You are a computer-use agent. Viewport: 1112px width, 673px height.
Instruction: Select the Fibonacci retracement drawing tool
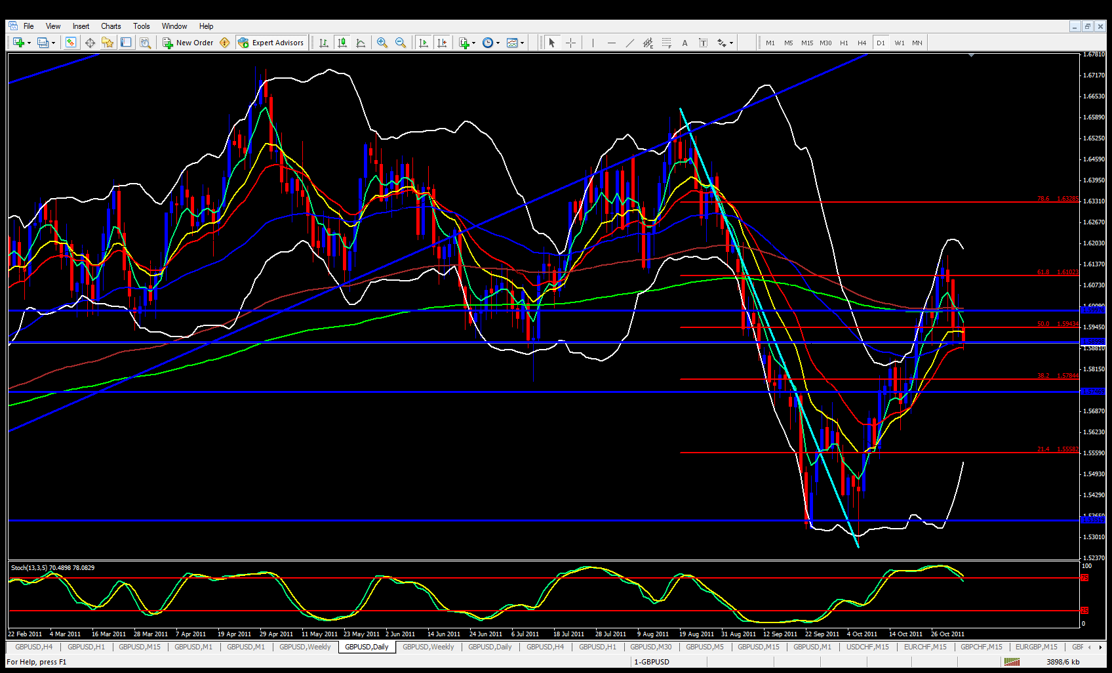click(666, 43)
